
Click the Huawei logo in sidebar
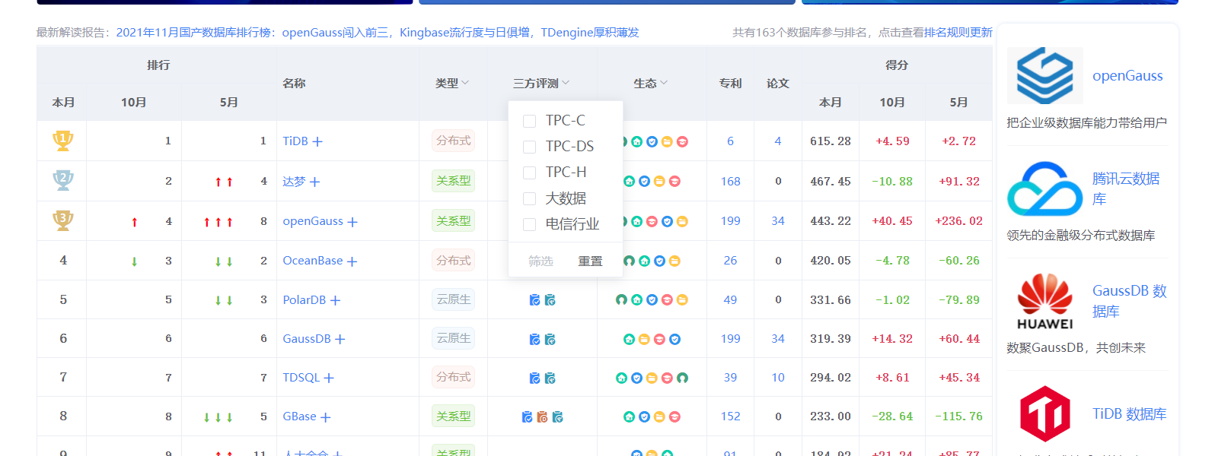pos(1045,301)
